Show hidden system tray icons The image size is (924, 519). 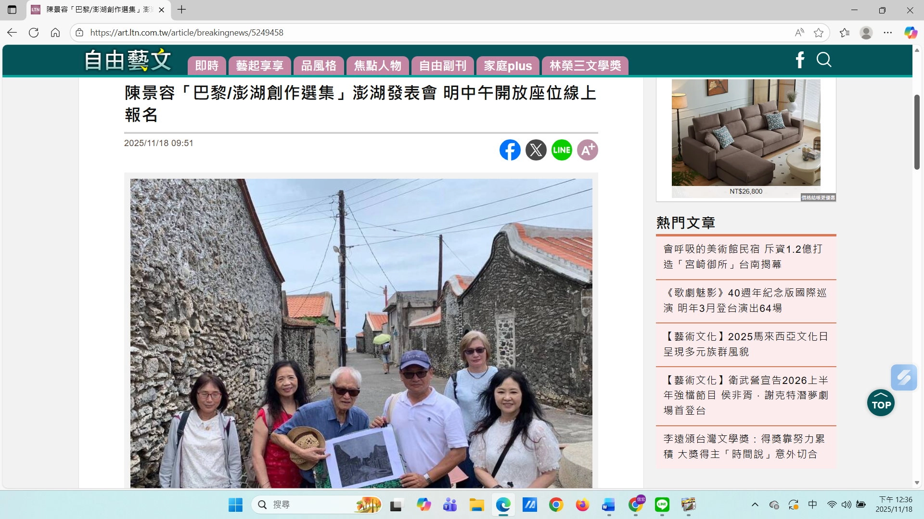(755, 504)
